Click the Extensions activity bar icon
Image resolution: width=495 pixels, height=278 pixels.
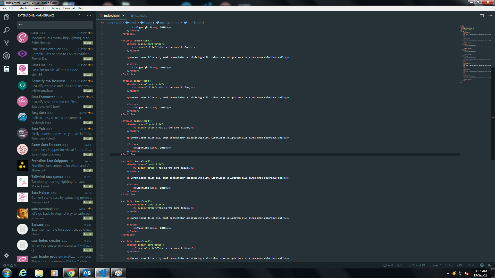click(6, 69)
